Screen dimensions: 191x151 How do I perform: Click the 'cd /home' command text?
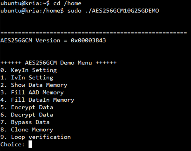pos(67,3)
